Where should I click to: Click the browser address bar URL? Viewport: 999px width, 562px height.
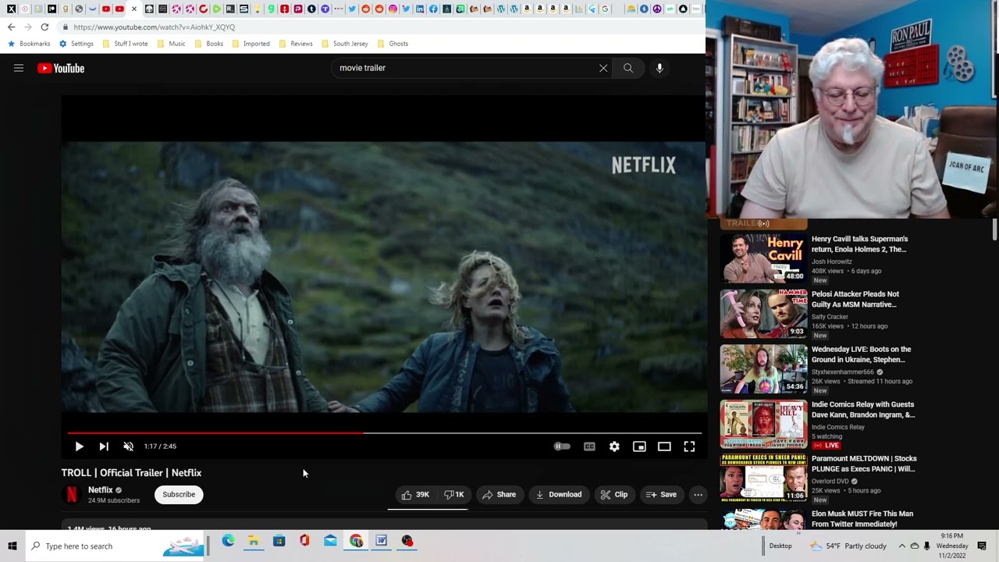pyautogui.click(x=155, y=27)
